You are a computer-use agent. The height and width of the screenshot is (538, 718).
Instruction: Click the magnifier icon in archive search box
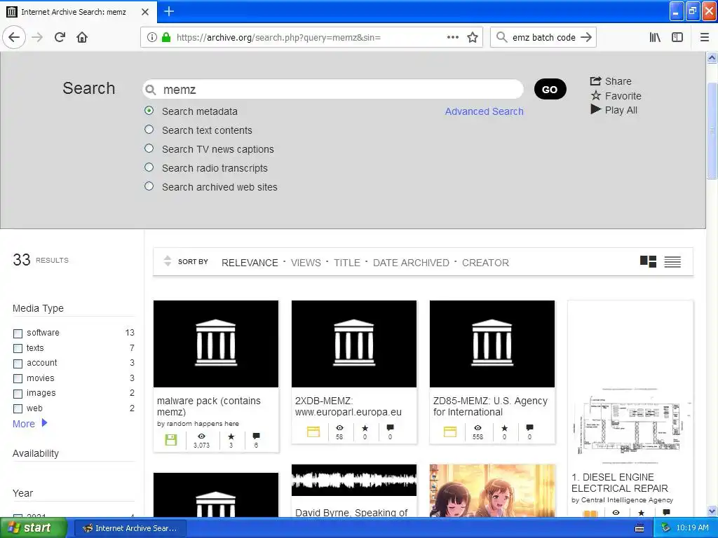151,90
